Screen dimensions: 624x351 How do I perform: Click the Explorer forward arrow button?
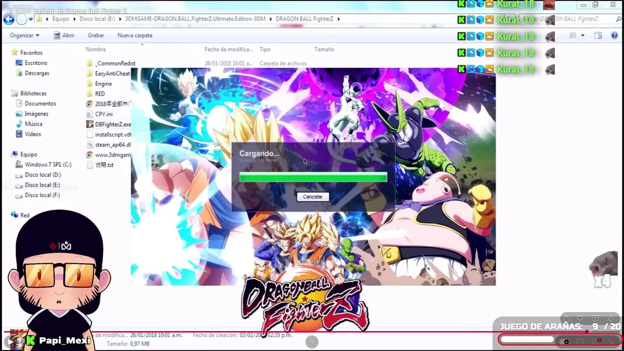click(21, 19)
